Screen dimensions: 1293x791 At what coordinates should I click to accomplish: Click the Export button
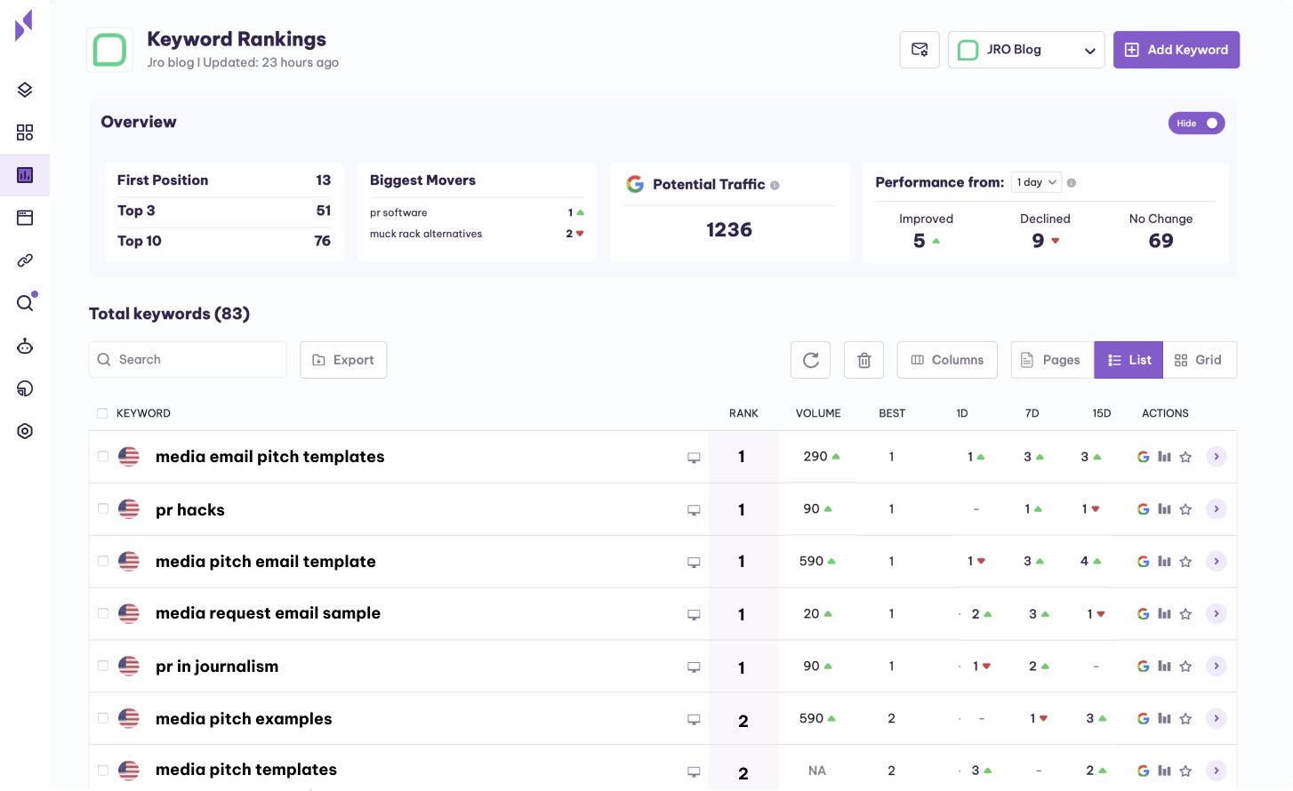tap(343, 360)
